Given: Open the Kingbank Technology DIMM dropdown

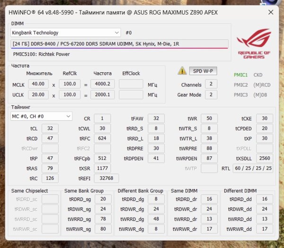Looking at the screenshot, I should [x=66, y=33].
